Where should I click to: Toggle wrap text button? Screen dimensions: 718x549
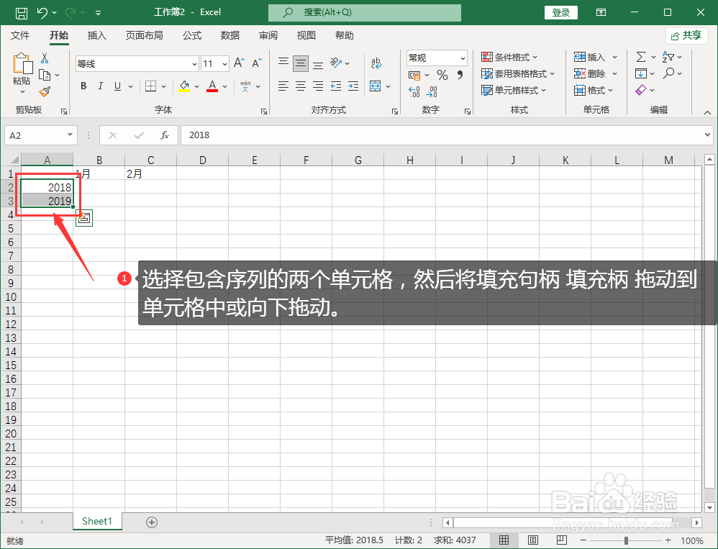(x=376, y=63)
